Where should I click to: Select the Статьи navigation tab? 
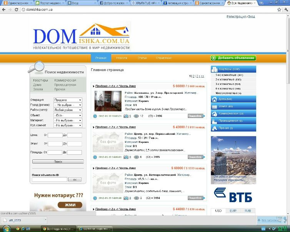tap(142, 58)
